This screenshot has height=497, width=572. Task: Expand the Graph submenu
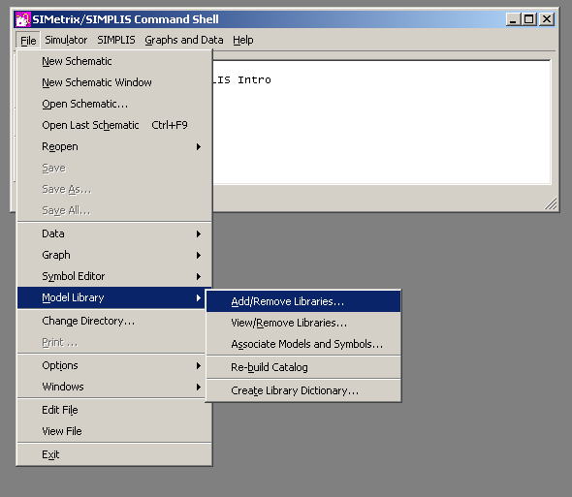point(114,255)
